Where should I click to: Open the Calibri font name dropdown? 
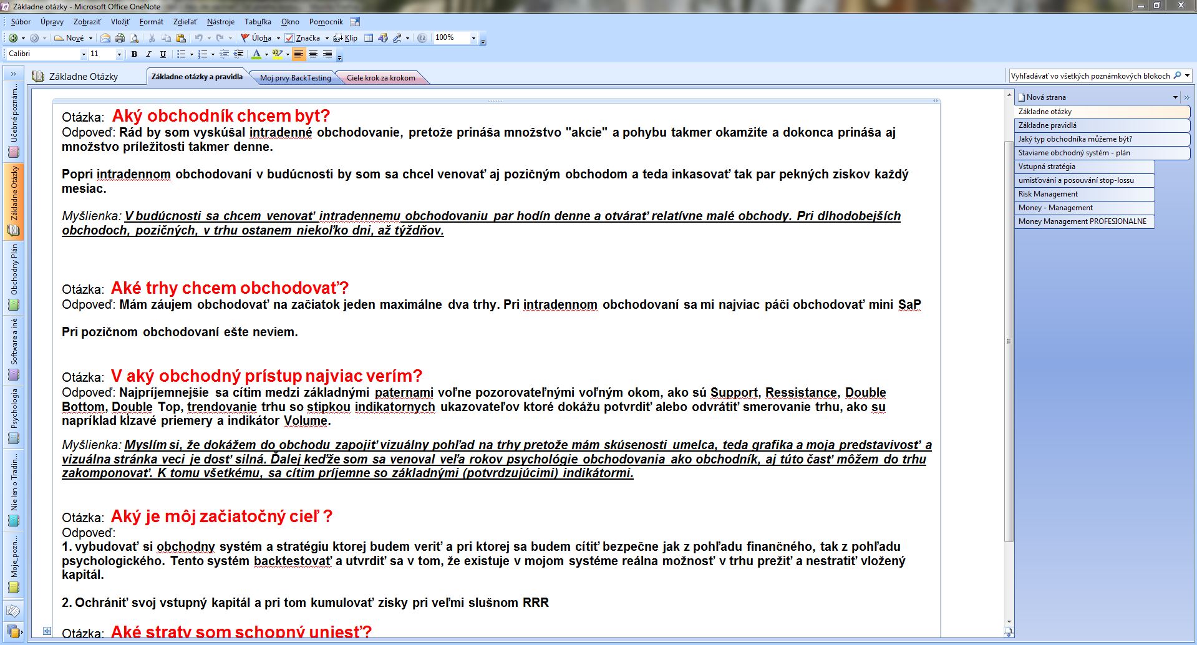click(x=84, y=54)
